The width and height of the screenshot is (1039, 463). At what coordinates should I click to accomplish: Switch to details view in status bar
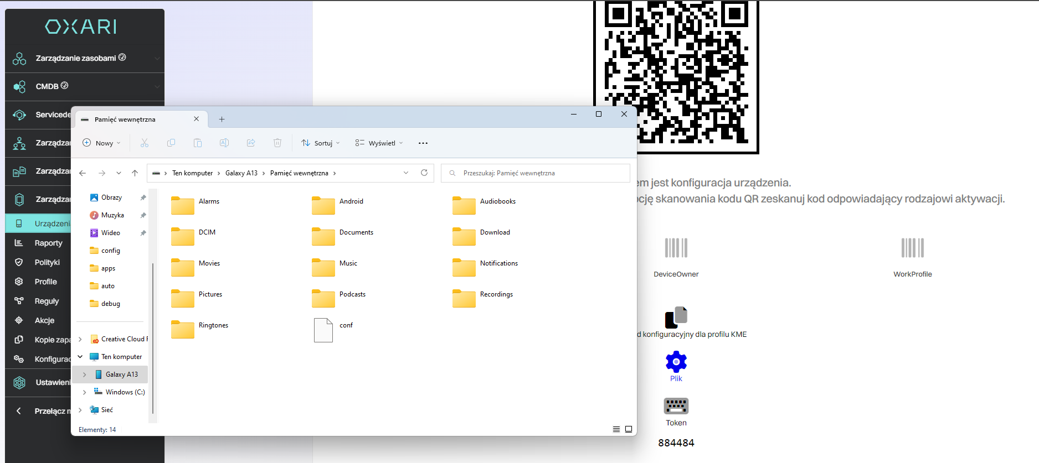pyautogui.click(x=616, y=429)
